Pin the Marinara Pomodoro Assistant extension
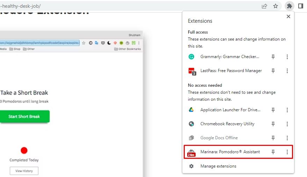 tap(273, 152)
